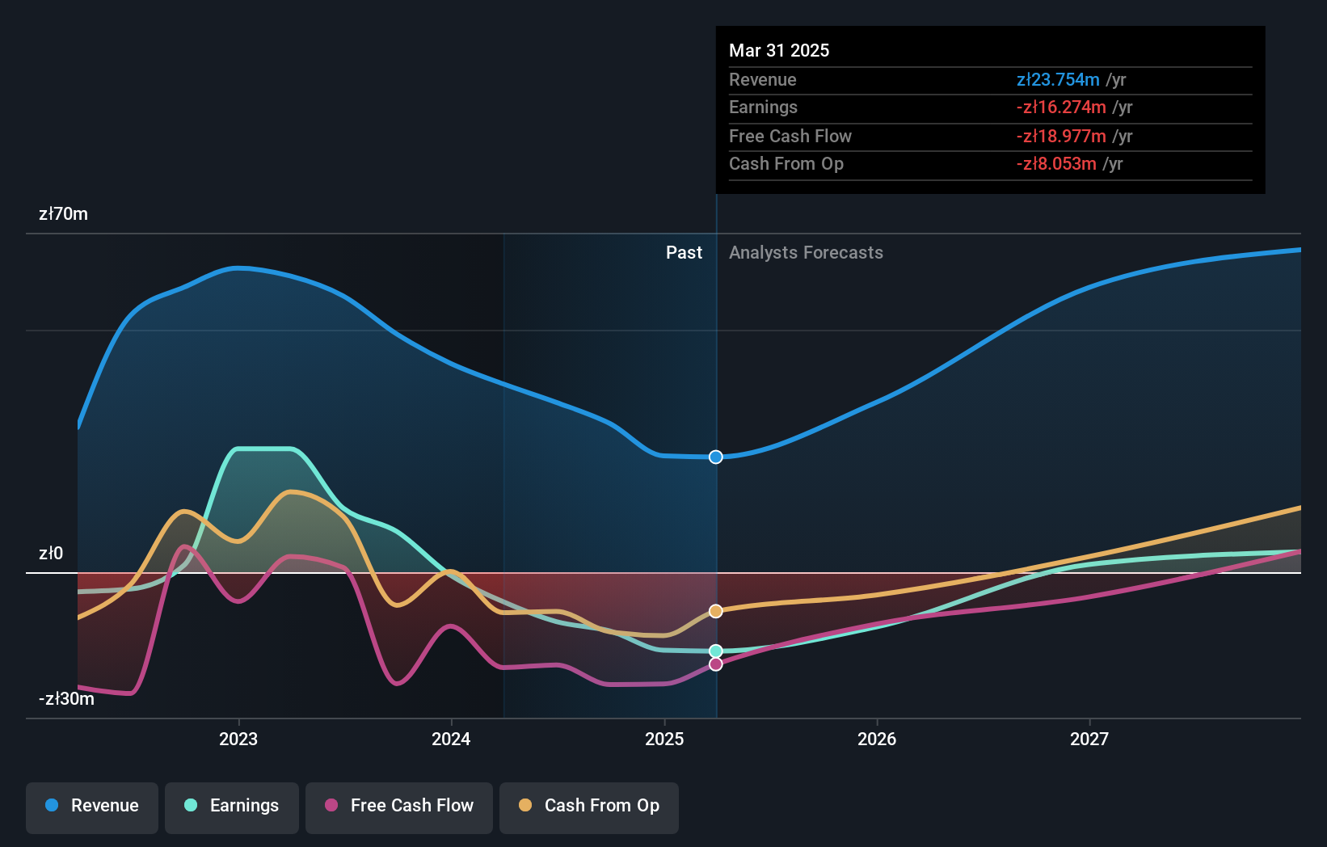This screenshot has height=847, width=1327.
Task: Open details from the Mar 31 2025 tooltip header
Action: (x=779, y=50)
